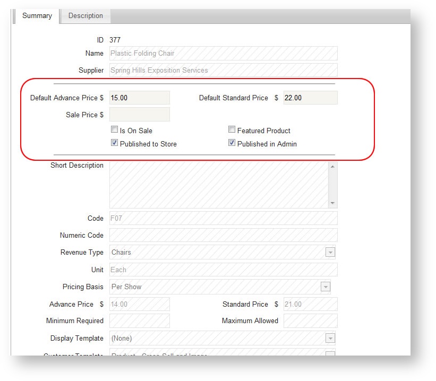This screenshot has width=436, height=381.
Task: Enable the Is On Sale checkbox
Action: [114, 129]
